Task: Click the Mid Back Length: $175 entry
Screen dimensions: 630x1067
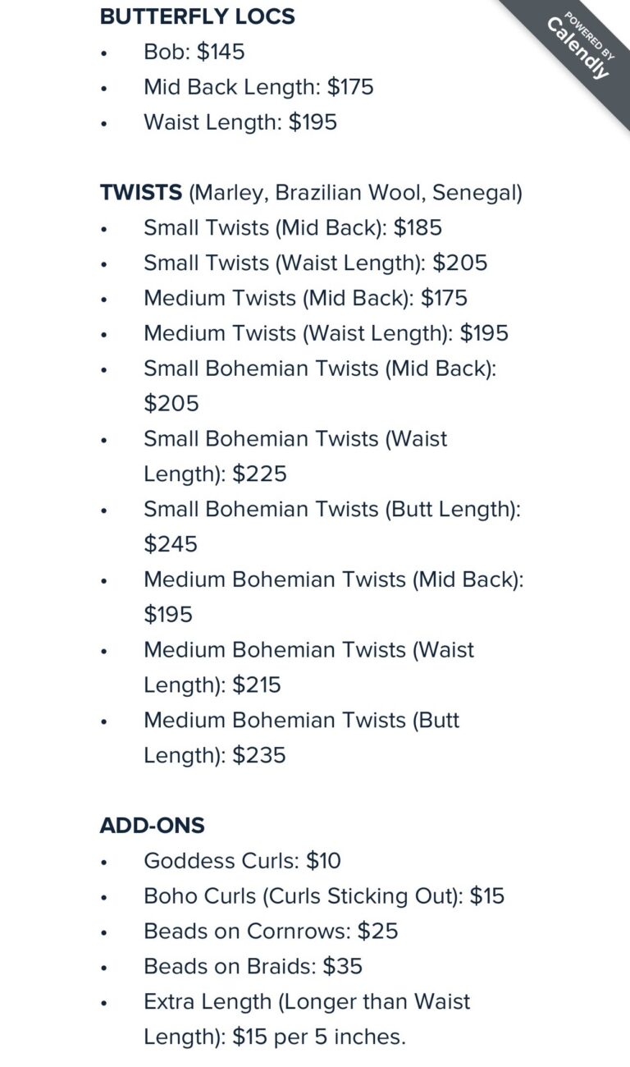Action: [258, 87]
